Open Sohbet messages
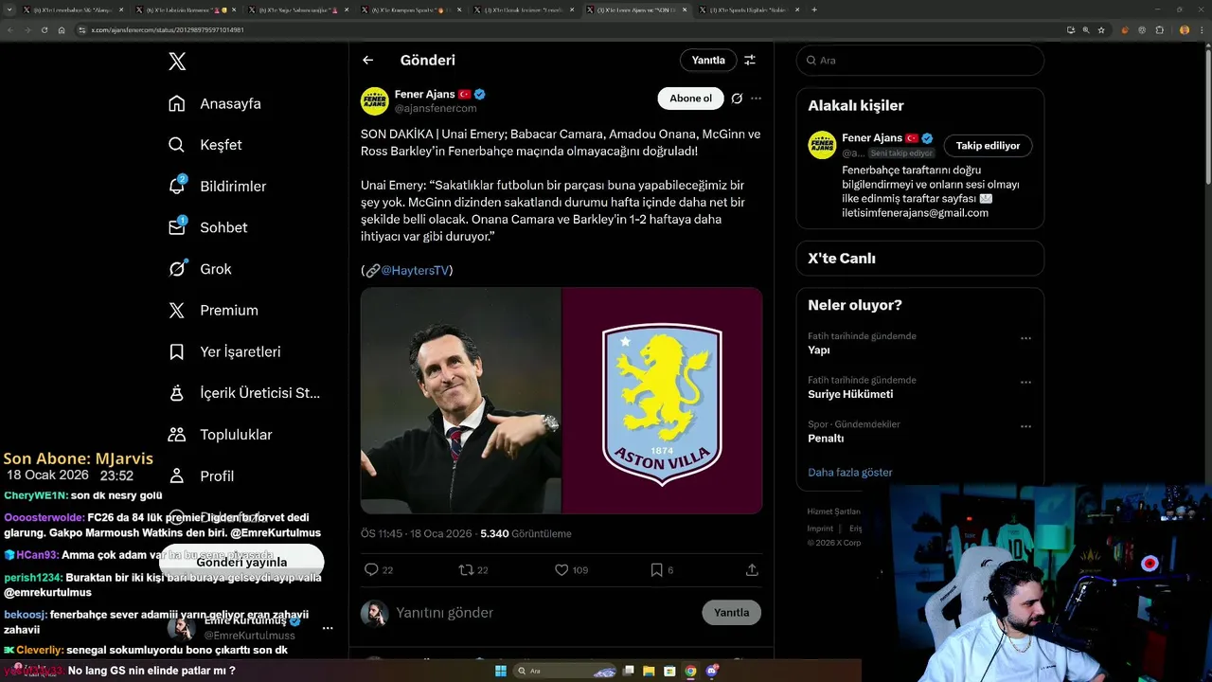 click(207, 227)
